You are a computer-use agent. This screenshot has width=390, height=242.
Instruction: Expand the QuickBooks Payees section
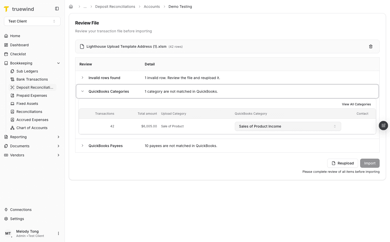point(82,146)
